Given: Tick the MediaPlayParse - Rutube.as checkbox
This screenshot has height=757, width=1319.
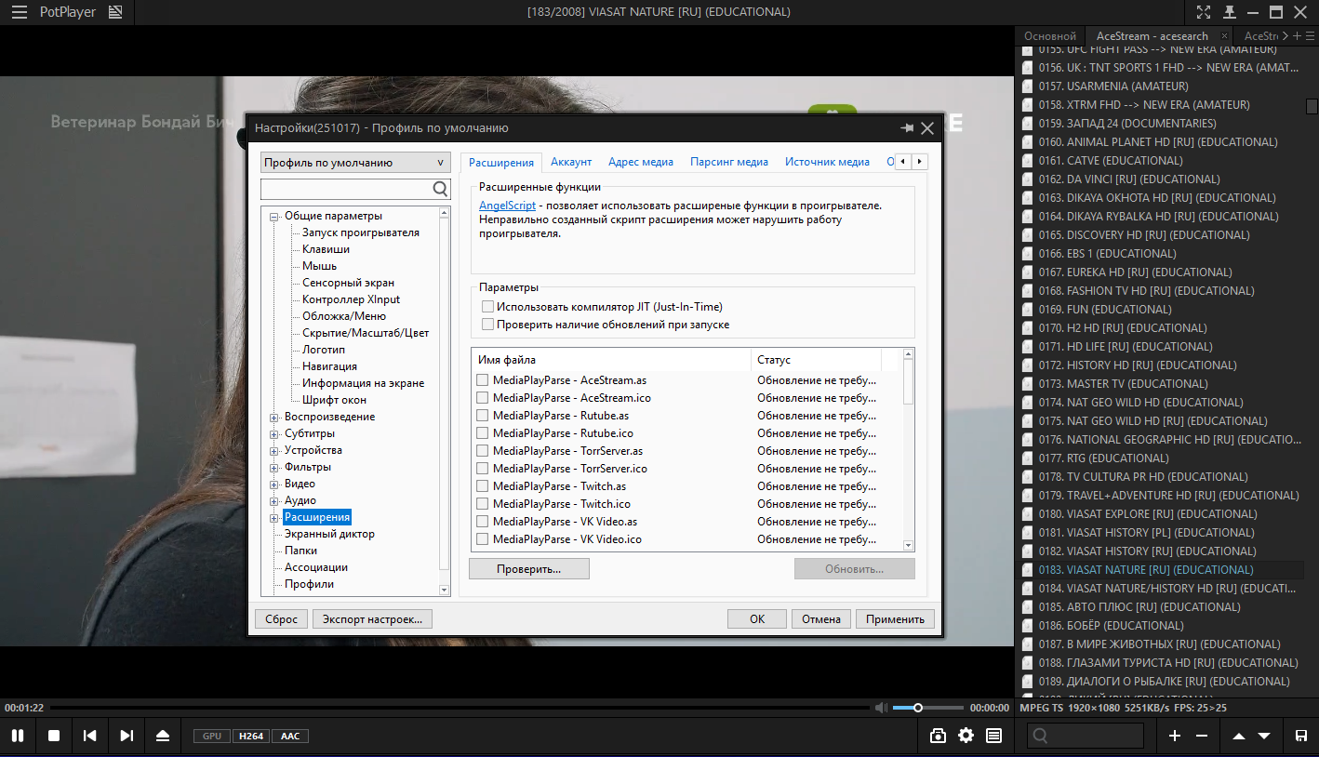Looking at the screenshot, I should [x=483, y=416].
